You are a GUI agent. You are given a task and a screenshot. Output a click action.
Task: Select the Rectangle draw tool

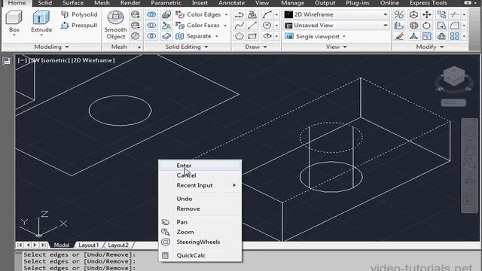(252, 36)
